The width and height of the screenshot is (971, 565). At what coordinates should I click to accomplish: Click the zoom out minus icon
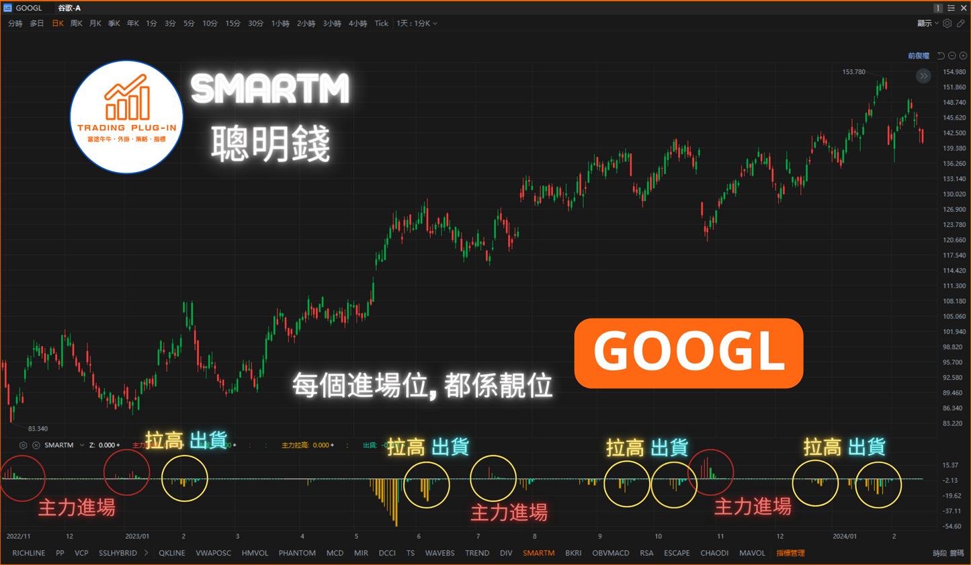tap(952, 56)
